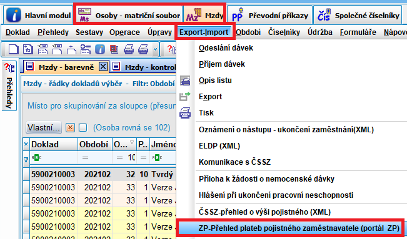Viewport: 407px width, 239px height.
Task: Open the vertical Přehledy side panel tab
Action: 9,86
